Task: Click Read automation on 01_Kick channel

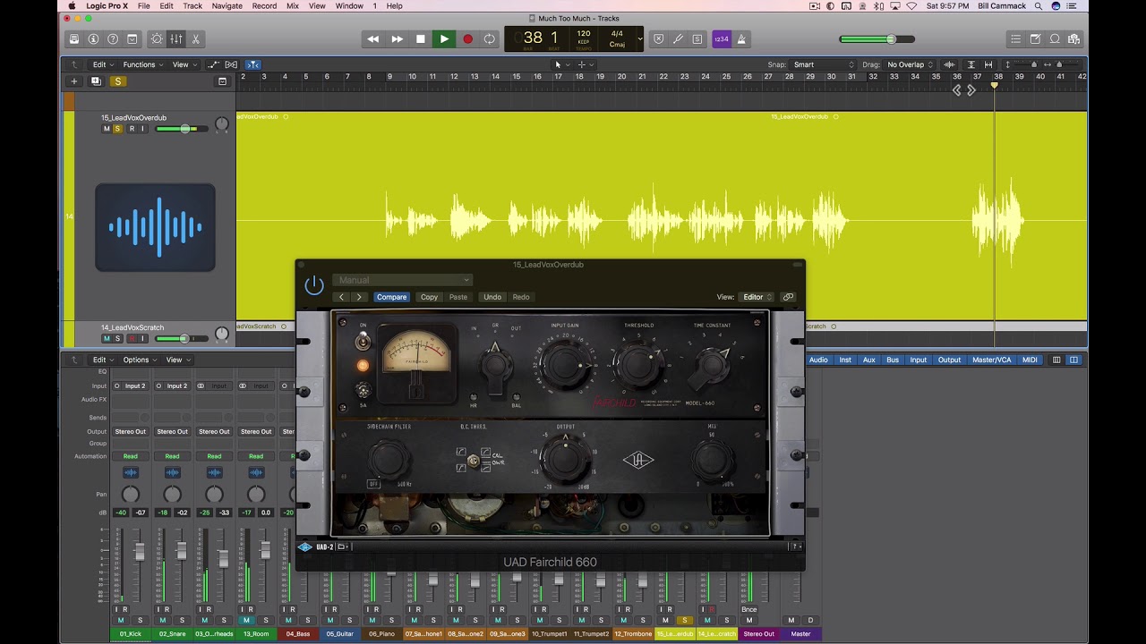Action: tap(131, 456)
